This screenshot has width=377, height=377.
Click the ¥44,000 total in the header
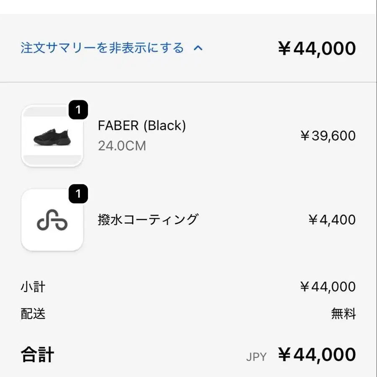317,49
